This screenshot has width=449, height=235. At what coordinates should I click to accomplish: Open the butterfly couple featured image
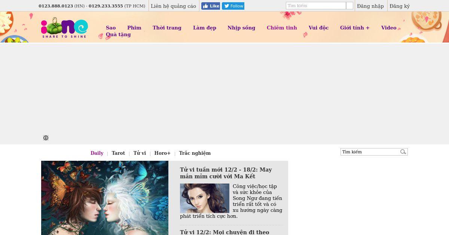(x=105, y=198)
